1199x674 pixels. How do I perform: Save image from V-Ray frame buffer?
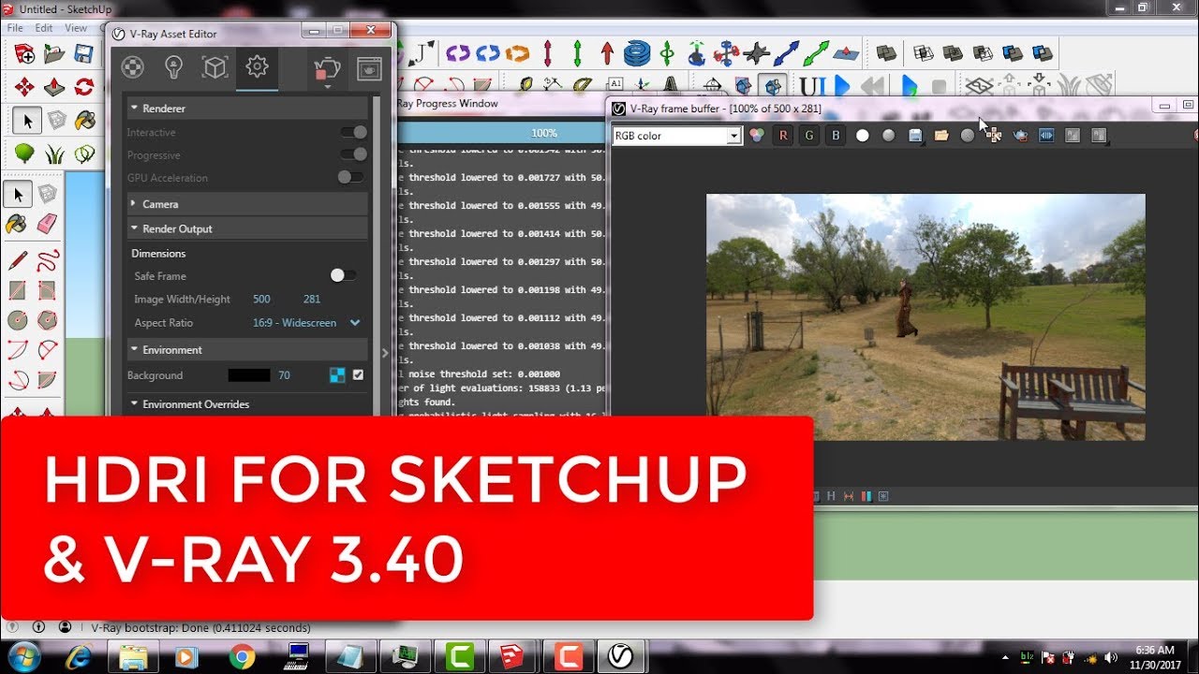[915, 136]
